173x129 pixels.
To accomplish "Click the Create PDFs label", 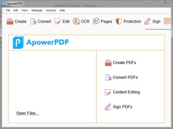I will click(124, 63).
